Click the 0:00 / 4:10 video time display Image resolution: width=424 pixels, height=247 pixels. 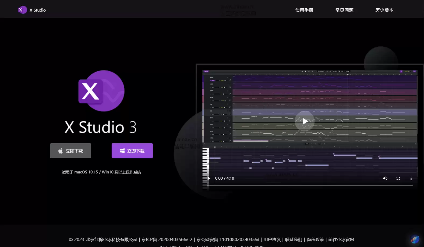225,178
